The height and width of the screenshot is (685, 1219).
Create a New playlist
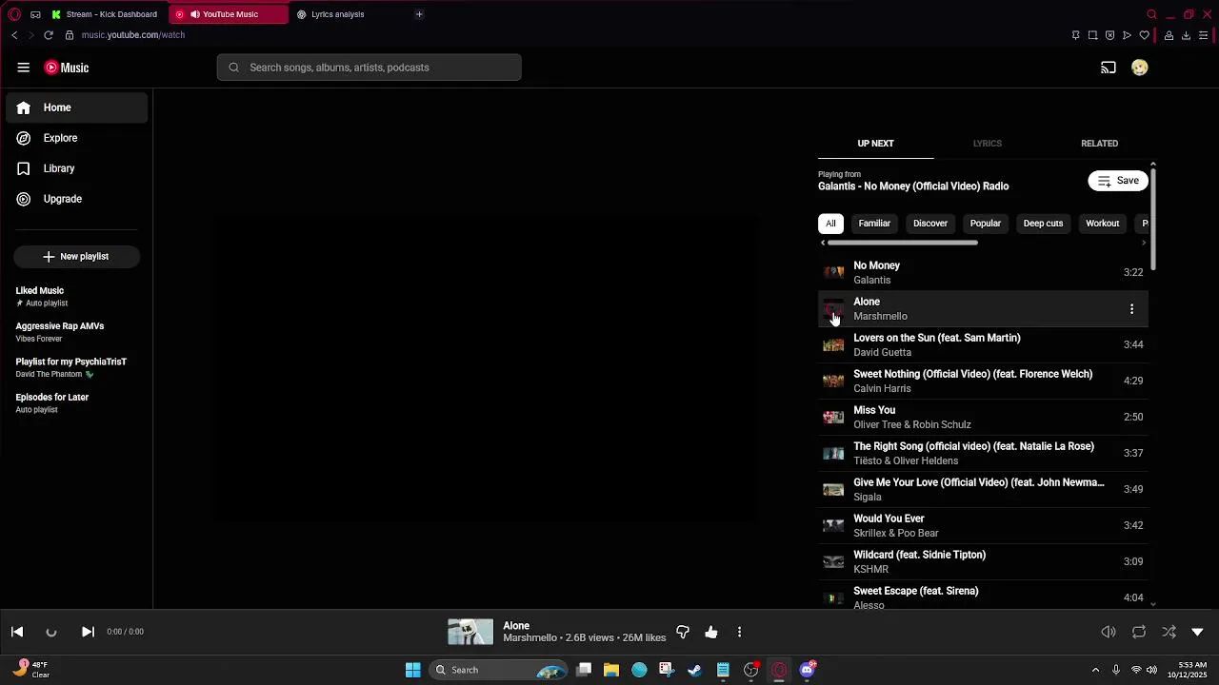pyautogui.click(x=76, y=257)
